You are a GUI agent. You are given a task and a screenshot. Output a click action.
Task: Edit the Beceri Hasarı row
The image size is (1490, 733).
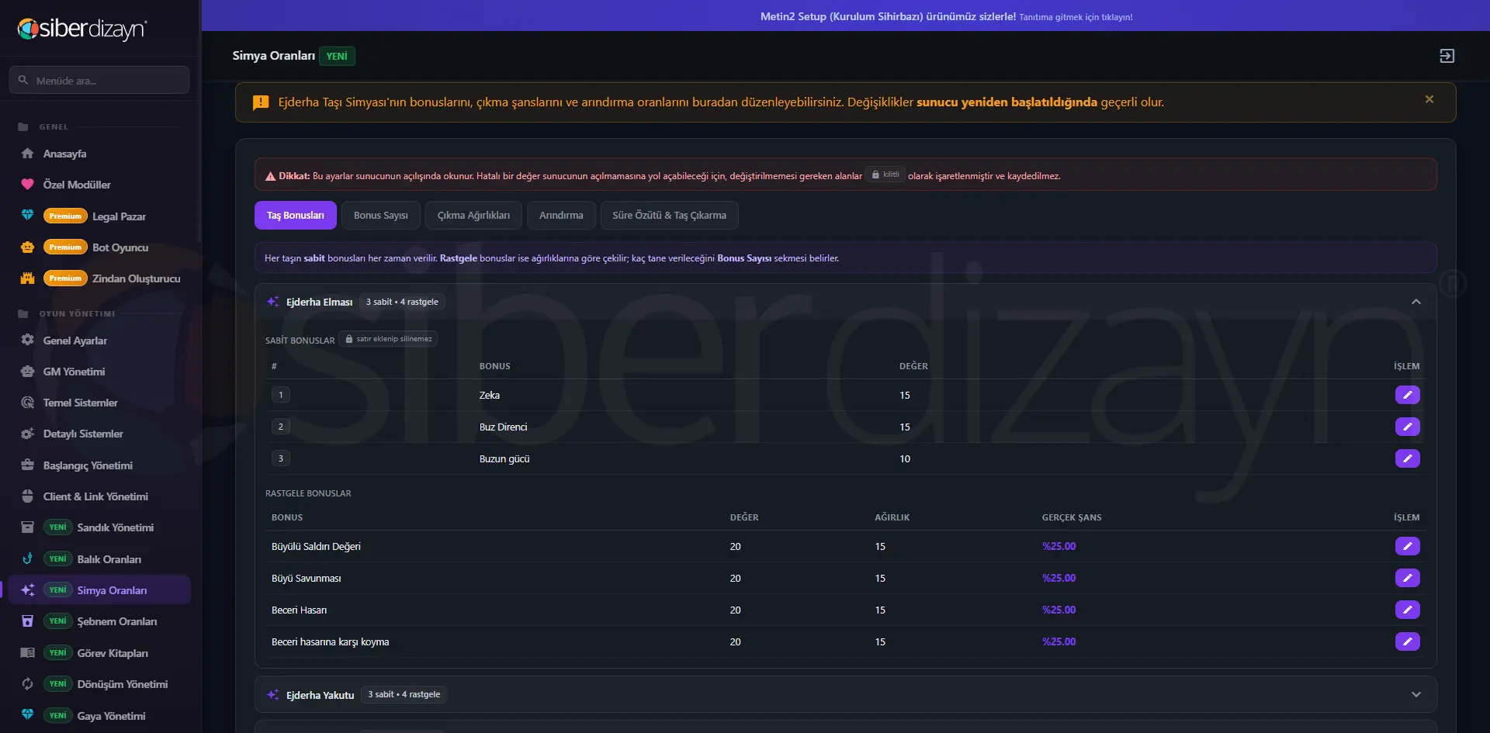point(1407,610)
